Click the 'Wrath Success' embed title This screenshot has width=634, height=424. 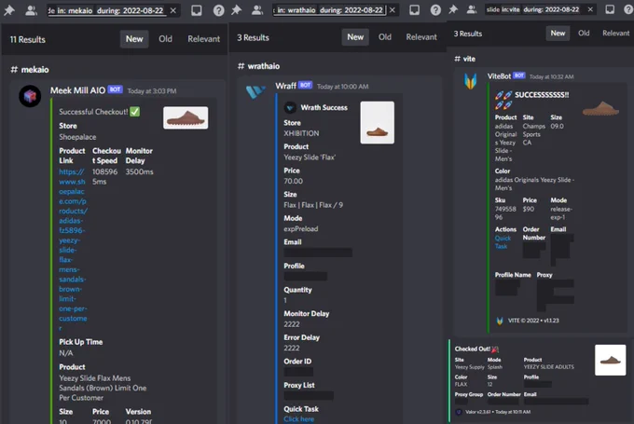[324, 107]
